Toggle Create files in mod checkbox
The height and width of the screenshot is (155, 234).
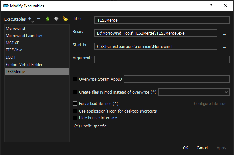point(75,92)
